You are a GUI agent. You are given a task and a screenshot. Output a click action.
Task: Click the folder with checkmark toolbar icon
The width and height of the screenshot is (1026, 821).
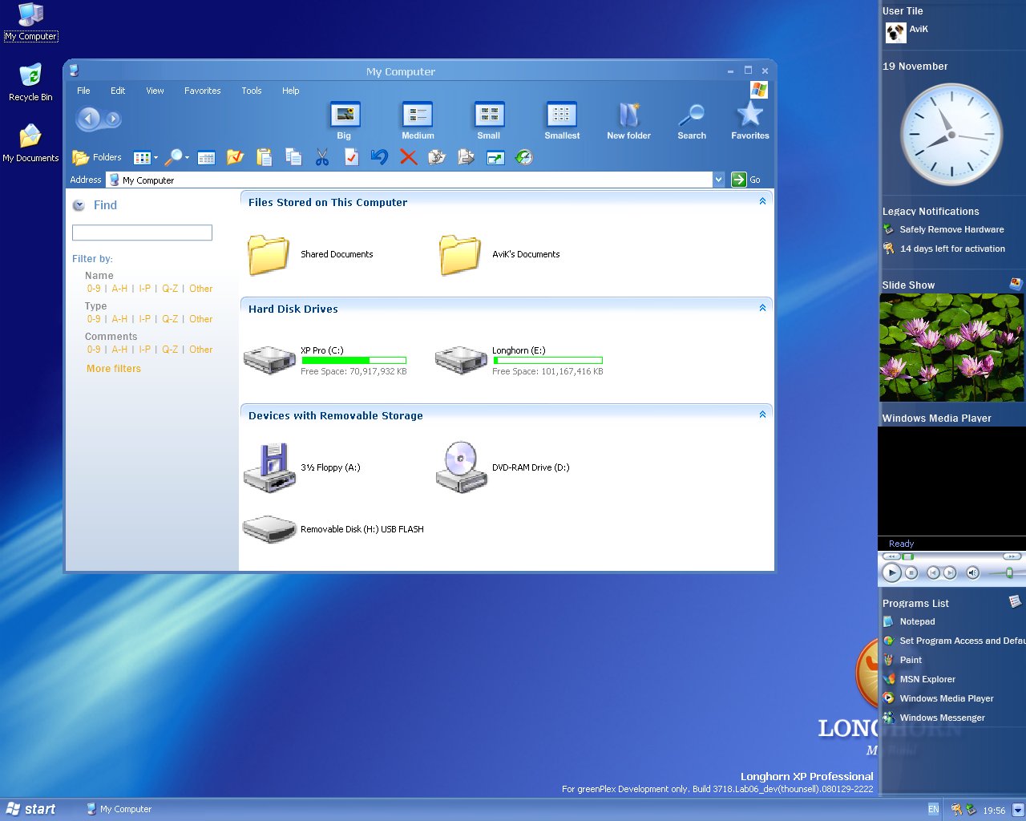click(x=235, y=157)
